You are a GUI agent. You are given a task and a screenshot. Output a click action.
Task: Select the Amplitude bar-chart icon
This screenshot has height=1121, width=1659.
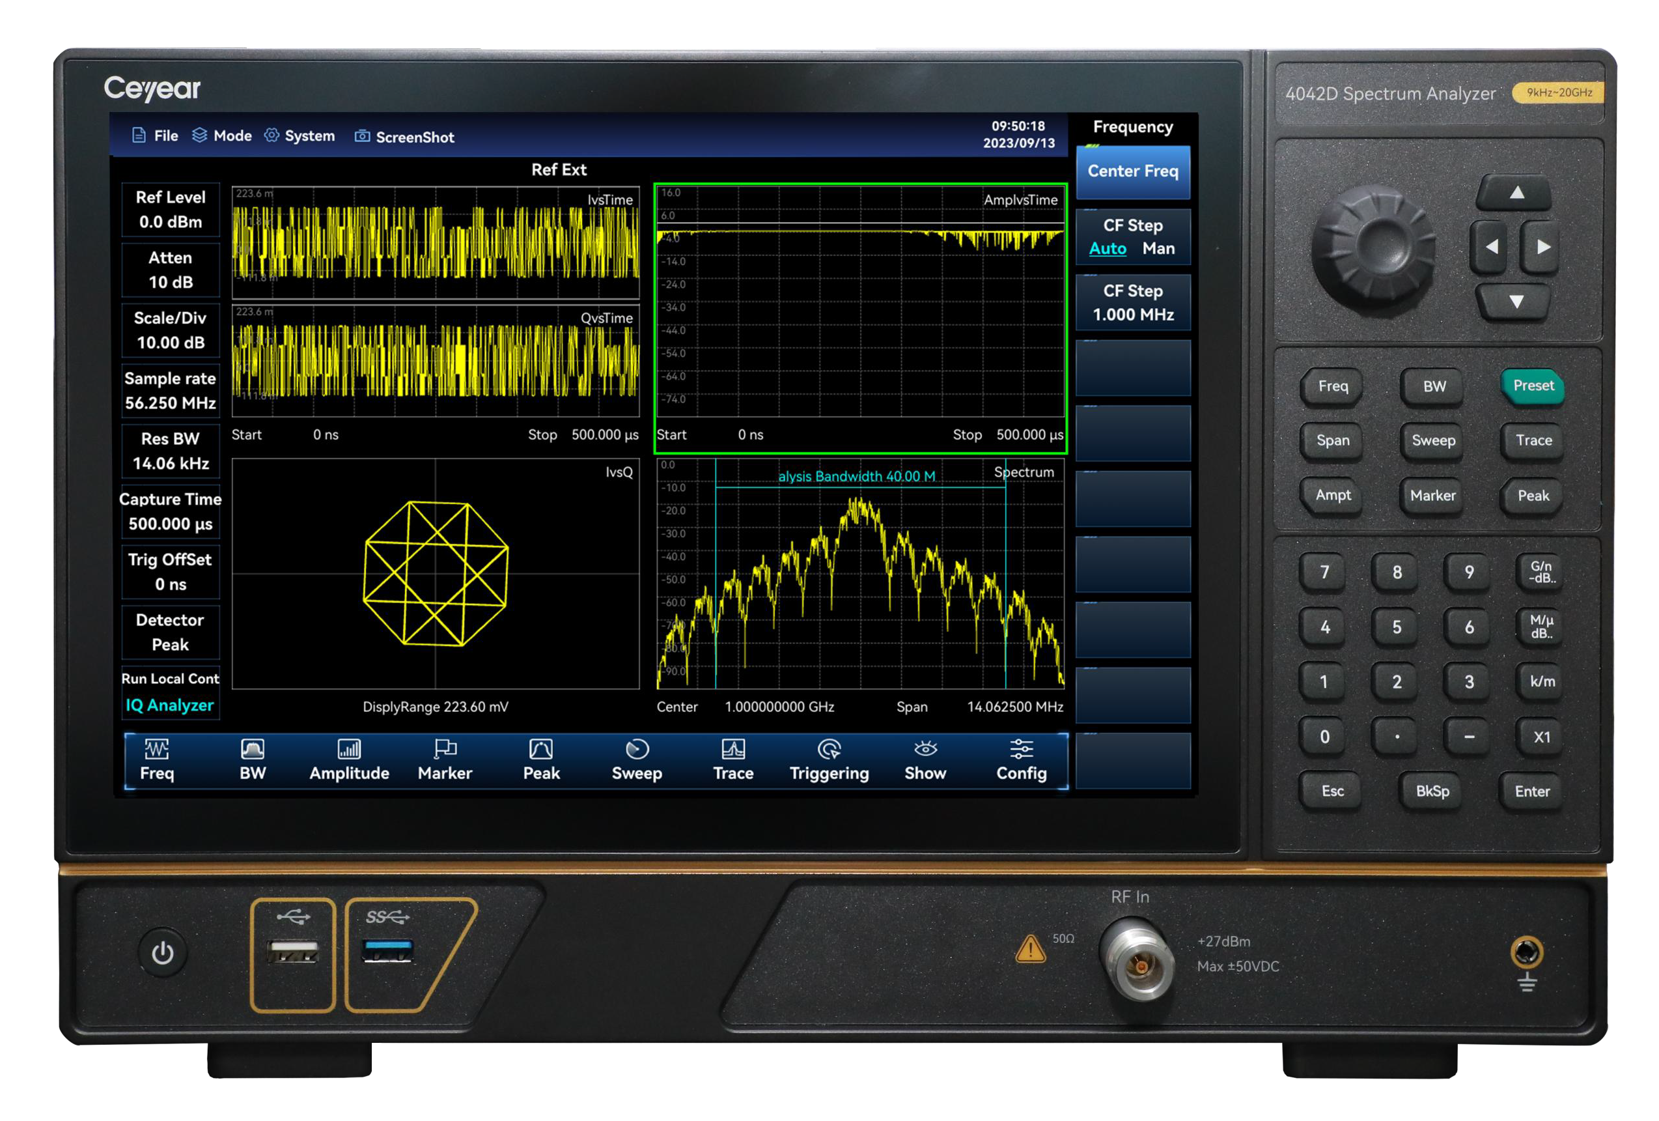point(349,749)
